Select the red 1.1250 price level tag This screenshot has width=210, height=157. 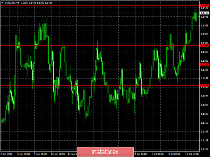click(x=204, y=85)
